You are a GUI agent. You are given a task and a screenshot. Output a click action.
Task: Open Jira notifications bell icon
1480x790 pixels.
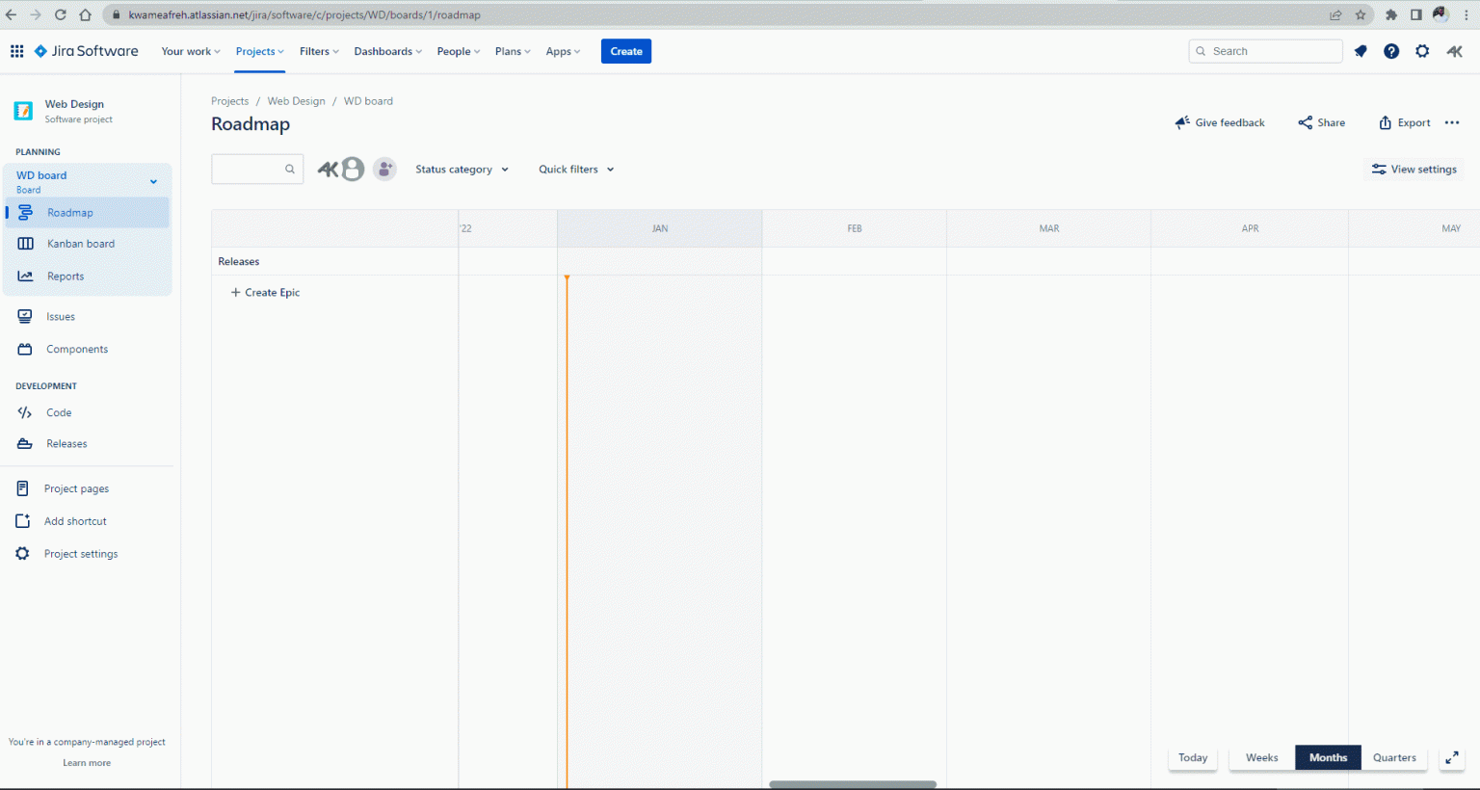tap(1361, 51)
